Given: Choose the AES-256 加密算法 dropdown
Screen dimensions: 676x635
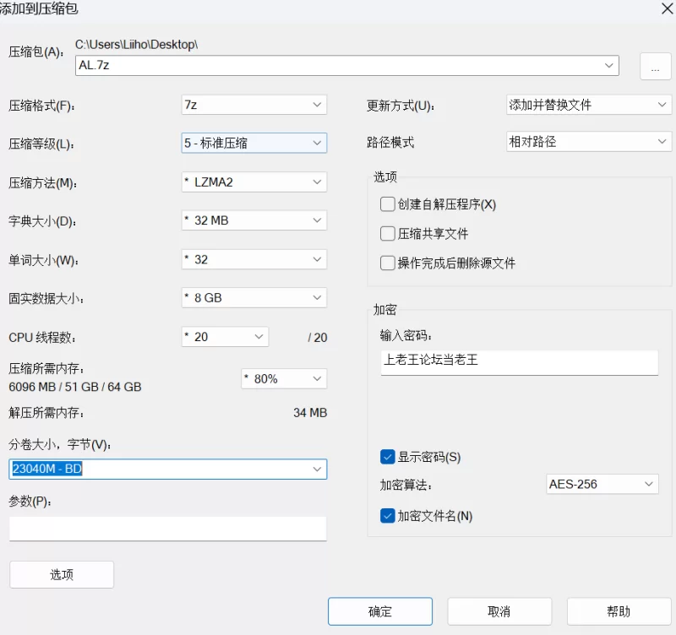Looking at the screenshot, I should click(x=601, y=484).
